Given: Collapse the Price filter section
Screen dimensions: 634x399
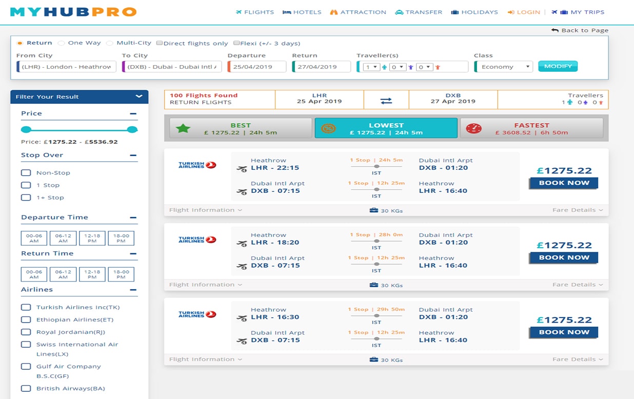Looking at the screenshot, I should pos(133,114).
